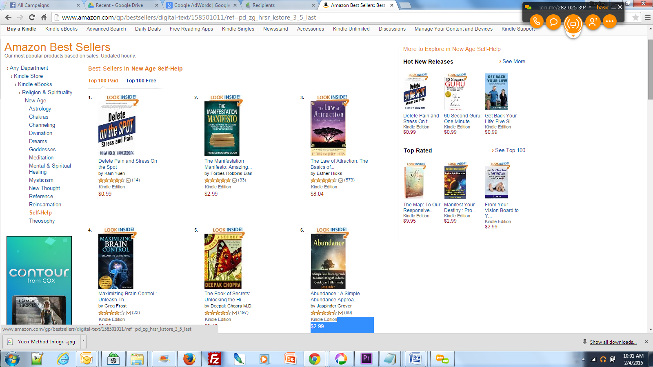Expand rating dropdown for Delete Pain and Stress
653x367 pixels.
tap(129, 180)
